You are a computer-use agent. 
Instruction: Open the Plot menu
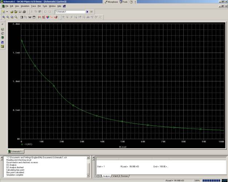(39, 6)
